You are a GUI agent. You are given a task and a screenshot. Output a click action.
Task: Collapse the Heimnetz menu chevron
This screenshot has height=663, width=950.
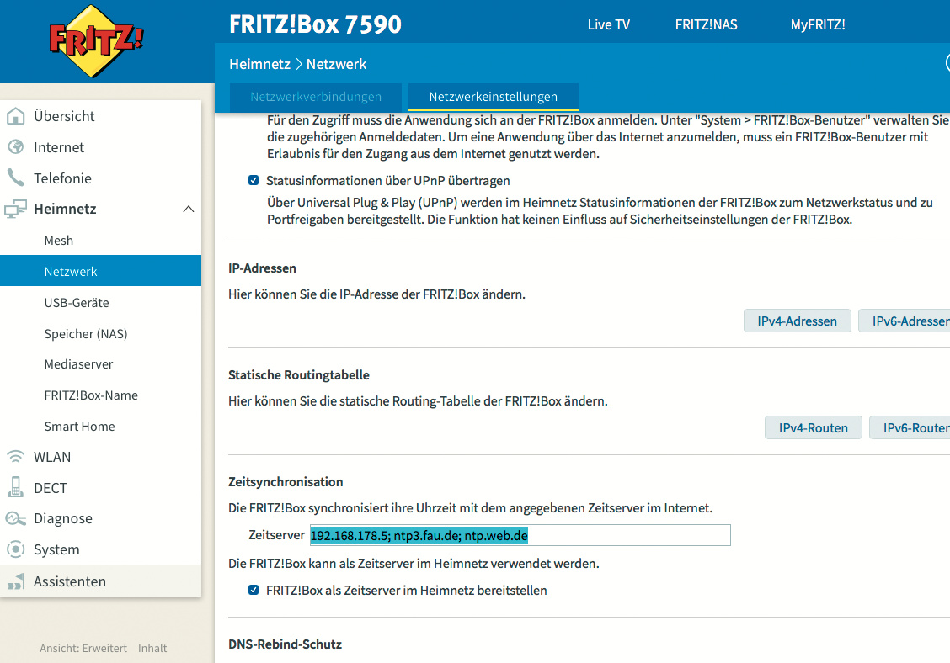click(x=189, y=209)
